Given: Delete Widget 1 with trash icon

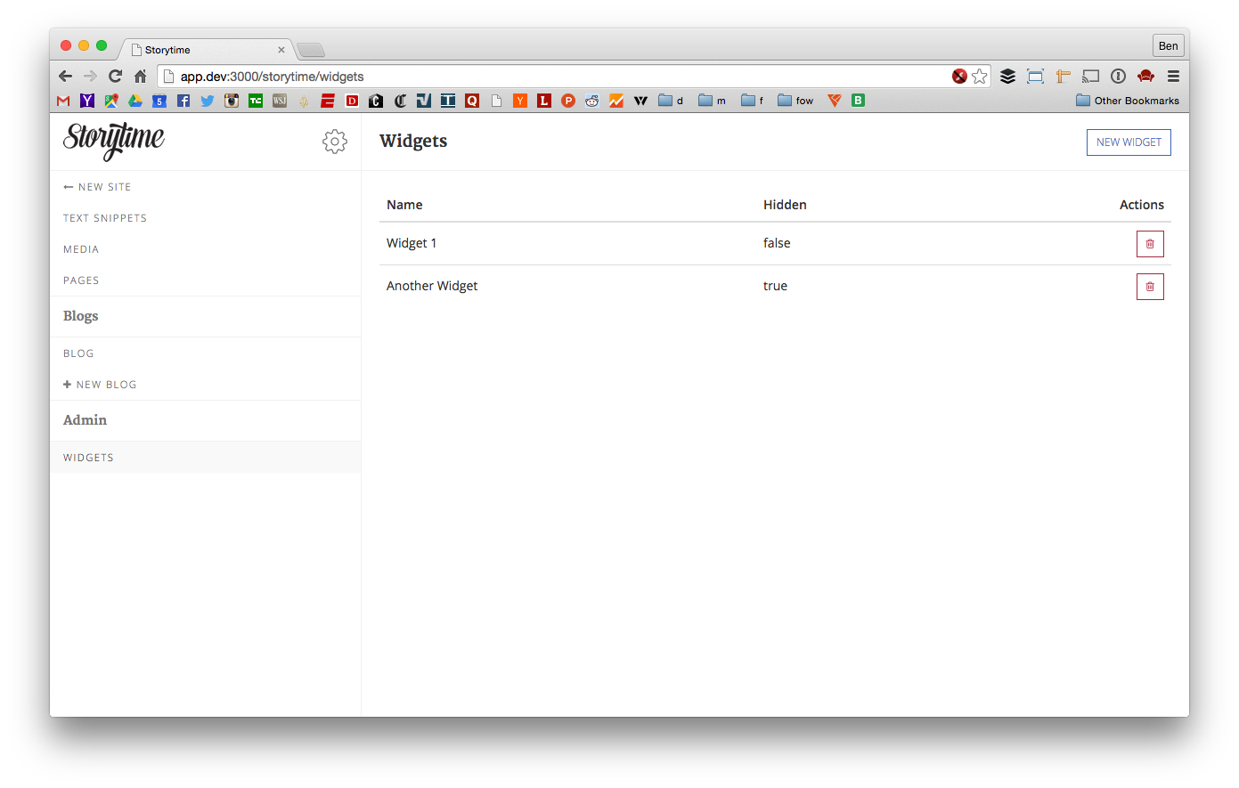Looking at the screenshot, I should coord(1150,244).
